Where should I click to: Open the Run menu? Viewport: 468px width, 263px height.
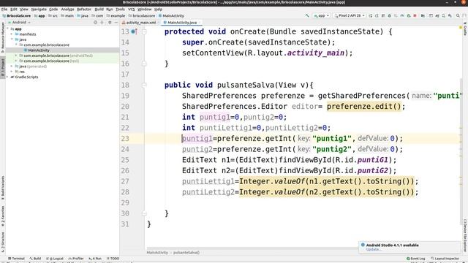click(x=110, y=9)
